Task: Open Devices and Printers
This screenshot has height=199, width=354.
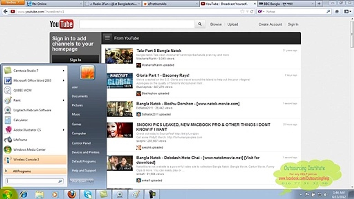Action: tap(86, 152)
